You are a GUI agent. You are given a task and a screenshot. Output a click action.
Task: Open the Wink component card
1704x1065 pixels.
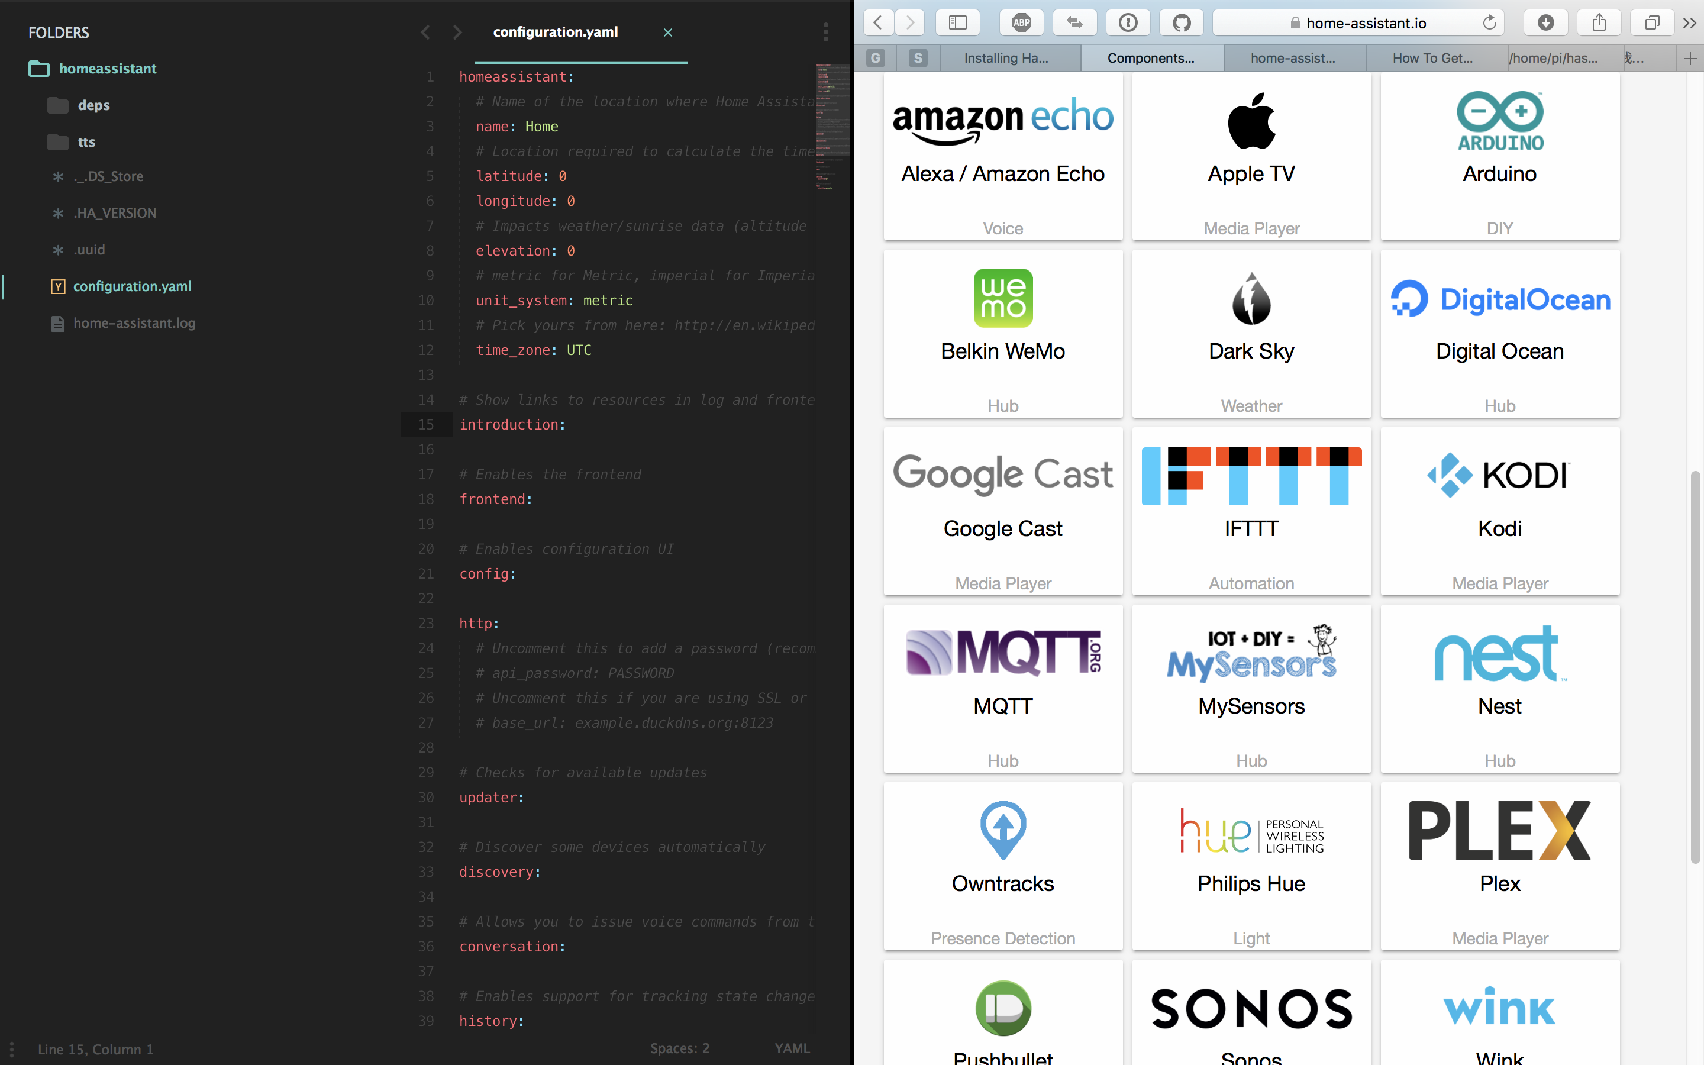(1500, 1013)
